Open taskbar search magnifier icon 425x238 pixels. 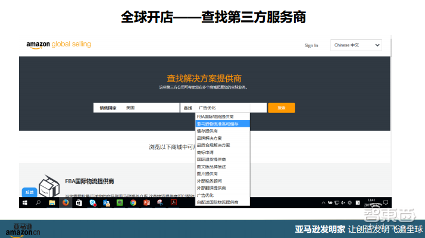pyautogui.click(x=39, y=203)
